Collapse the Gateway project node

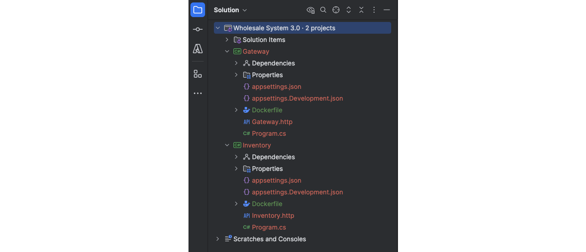click(227, 51)
